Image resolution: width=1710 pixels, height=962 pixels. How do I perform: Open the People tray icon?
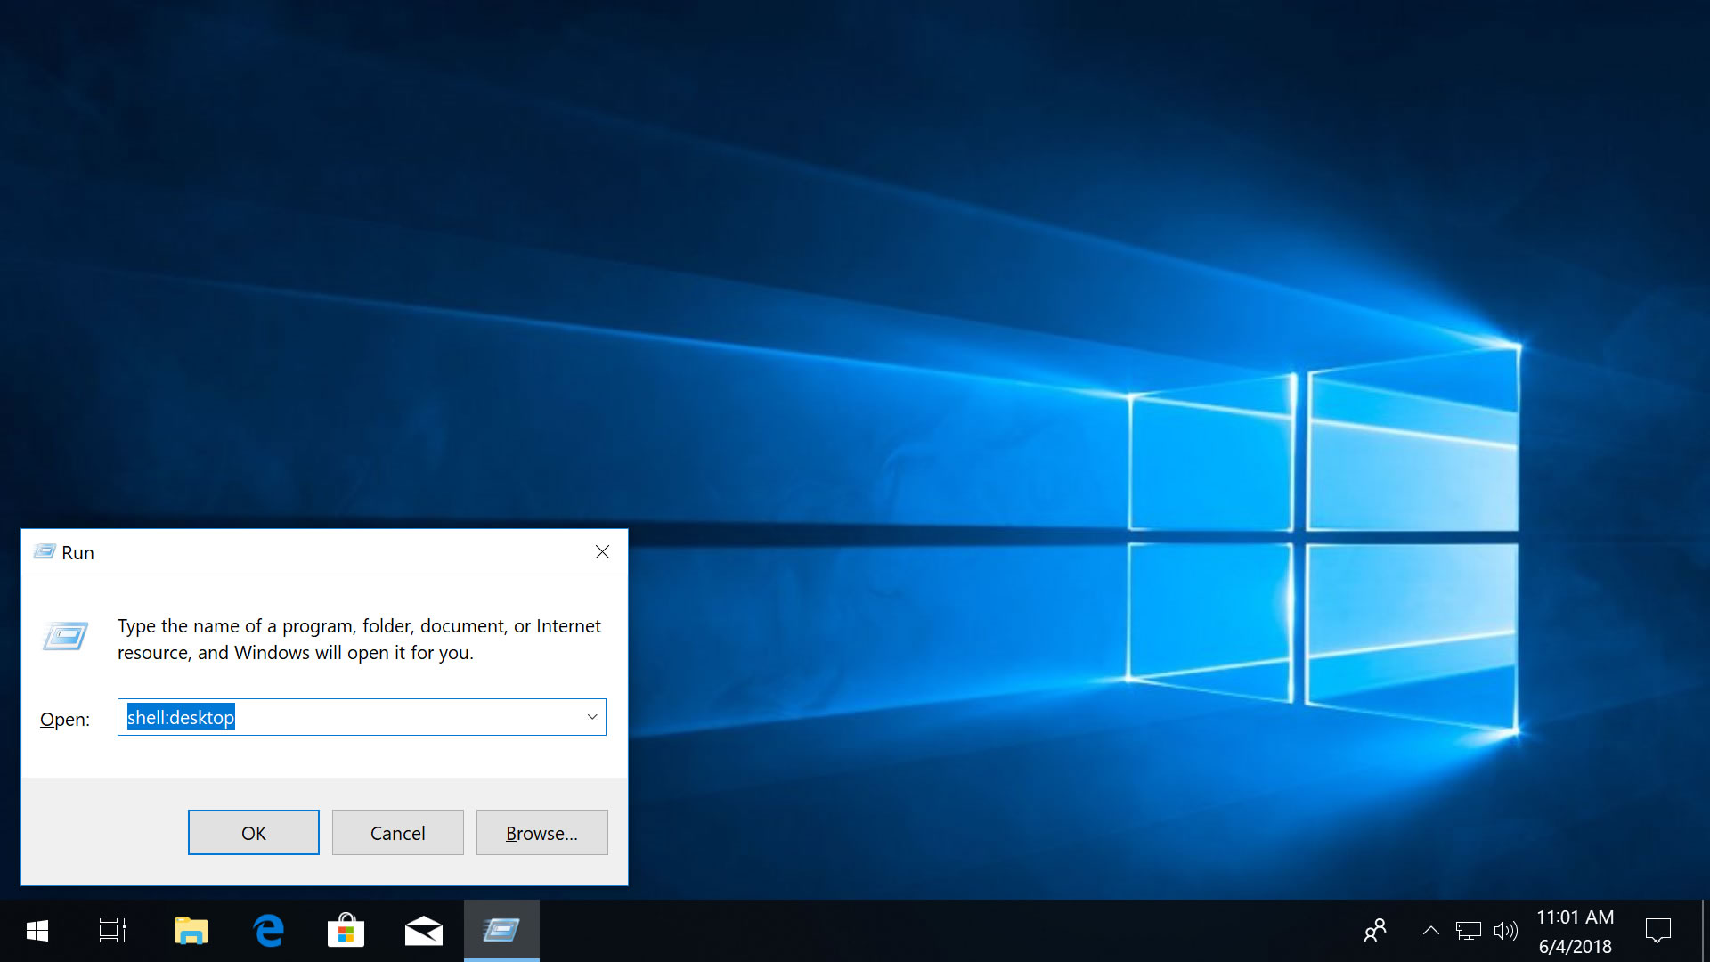1375,931
